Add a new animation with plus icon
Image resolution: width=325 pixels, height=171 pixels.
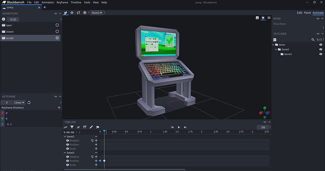tap(3, 19)
